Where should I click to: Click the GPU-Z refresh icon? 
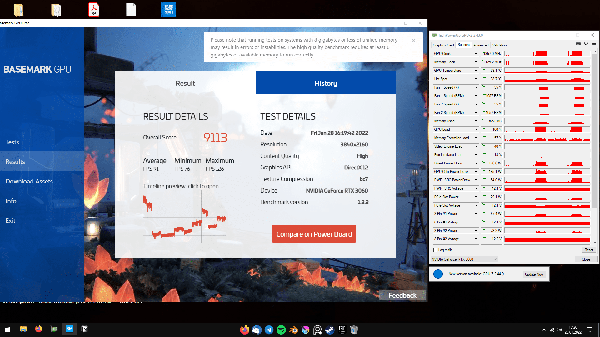(x=586, y=44)
